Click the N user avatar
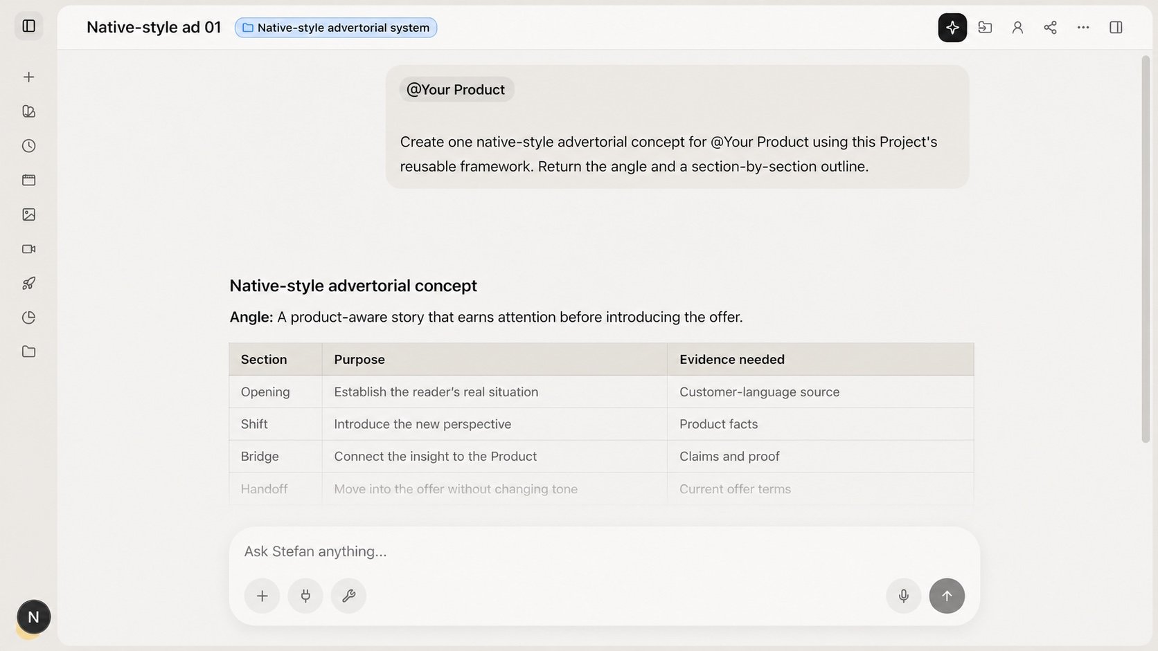Image resolution: width=1158 pixels, height=651 pixels. (x=33, y=617)
